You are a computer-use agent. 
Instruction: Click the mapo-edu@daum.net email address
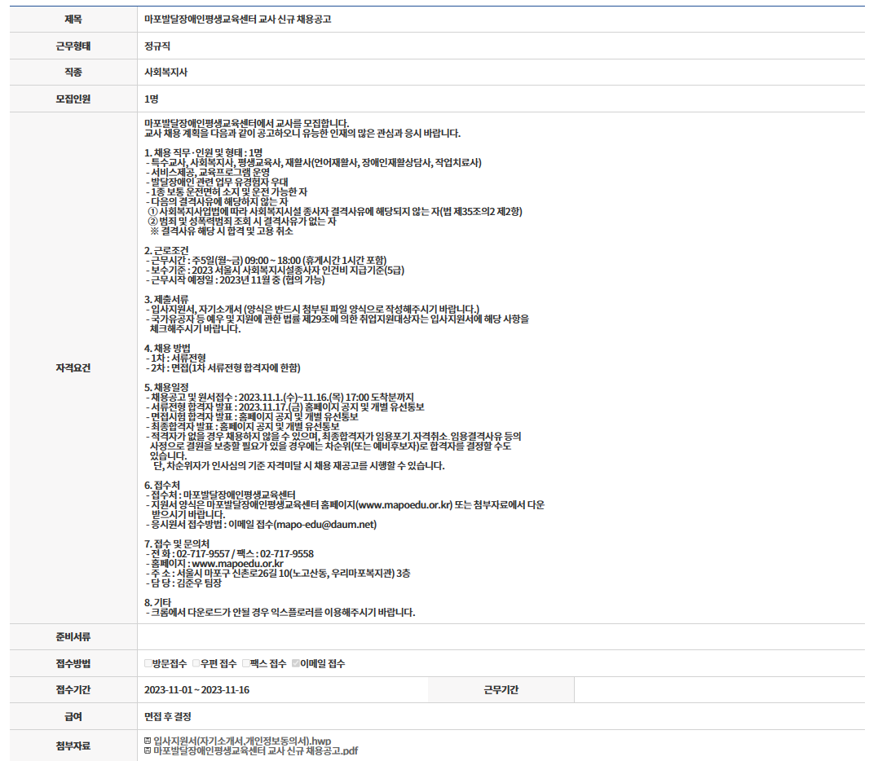(325, 525)
